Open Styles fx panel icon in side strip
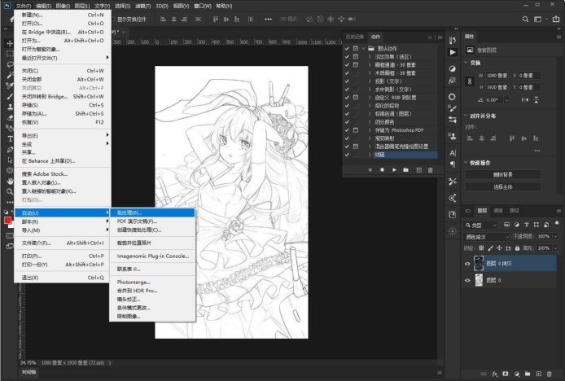 (x=452, y=81)
